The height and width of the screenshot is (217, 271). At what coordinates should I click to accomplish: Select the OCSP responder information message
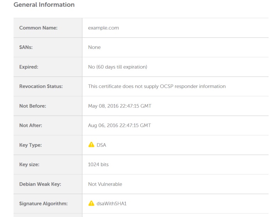(x=157, y=86)
